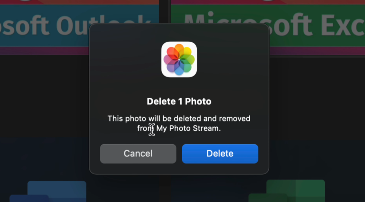
Task: Confirm deletion with the blue Delete button
Action: click(x=220, y=154)
